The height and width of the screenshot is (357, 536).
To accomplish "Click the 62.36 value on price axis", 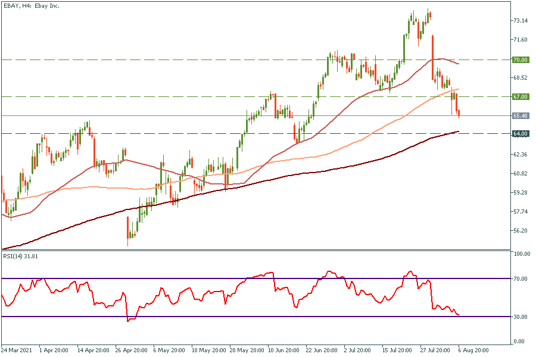I will [x=520, y=155].
